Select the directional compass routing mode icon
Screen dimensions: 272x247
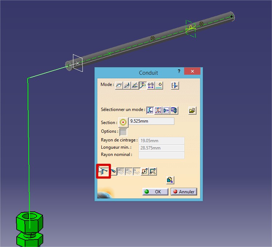[143, 85]
